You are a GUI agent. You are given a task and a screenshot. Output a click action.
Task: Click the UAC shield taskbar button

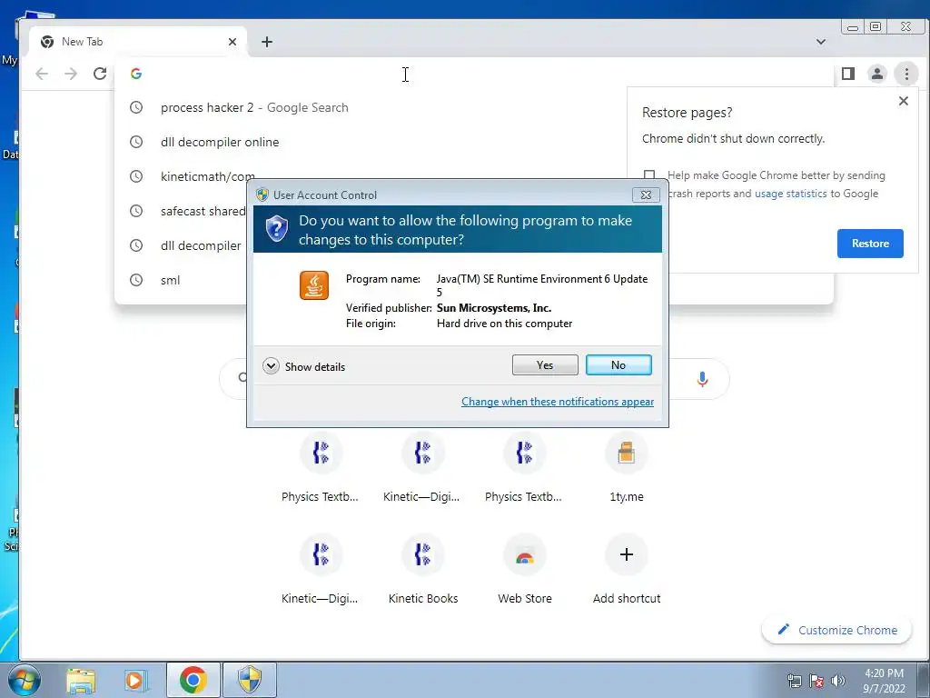tap(250, 680)
